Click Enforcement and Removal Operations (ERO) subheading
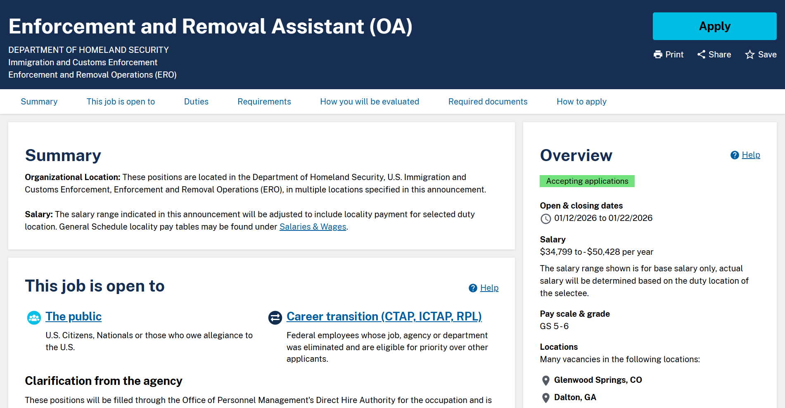The image size is (785, 408). point(92,75)
